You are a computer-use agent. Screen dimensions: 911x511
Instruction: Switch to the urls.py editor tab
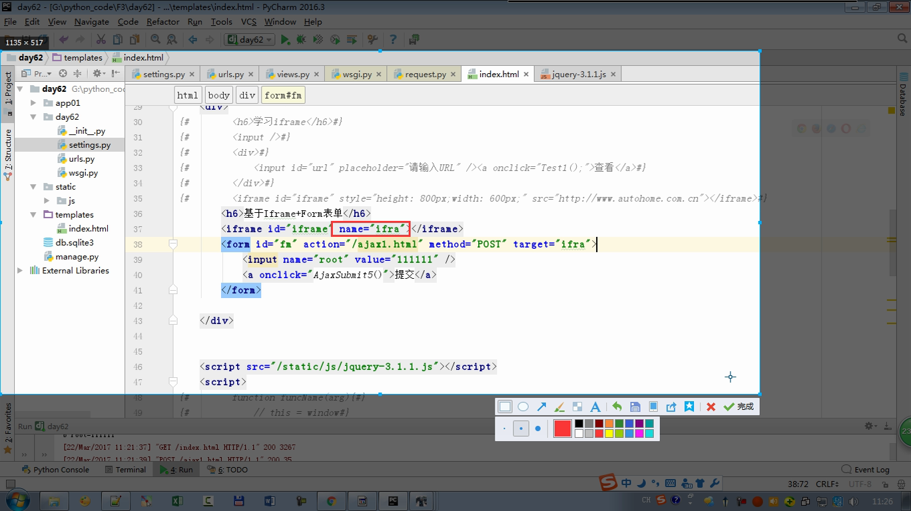click(230, 75)
